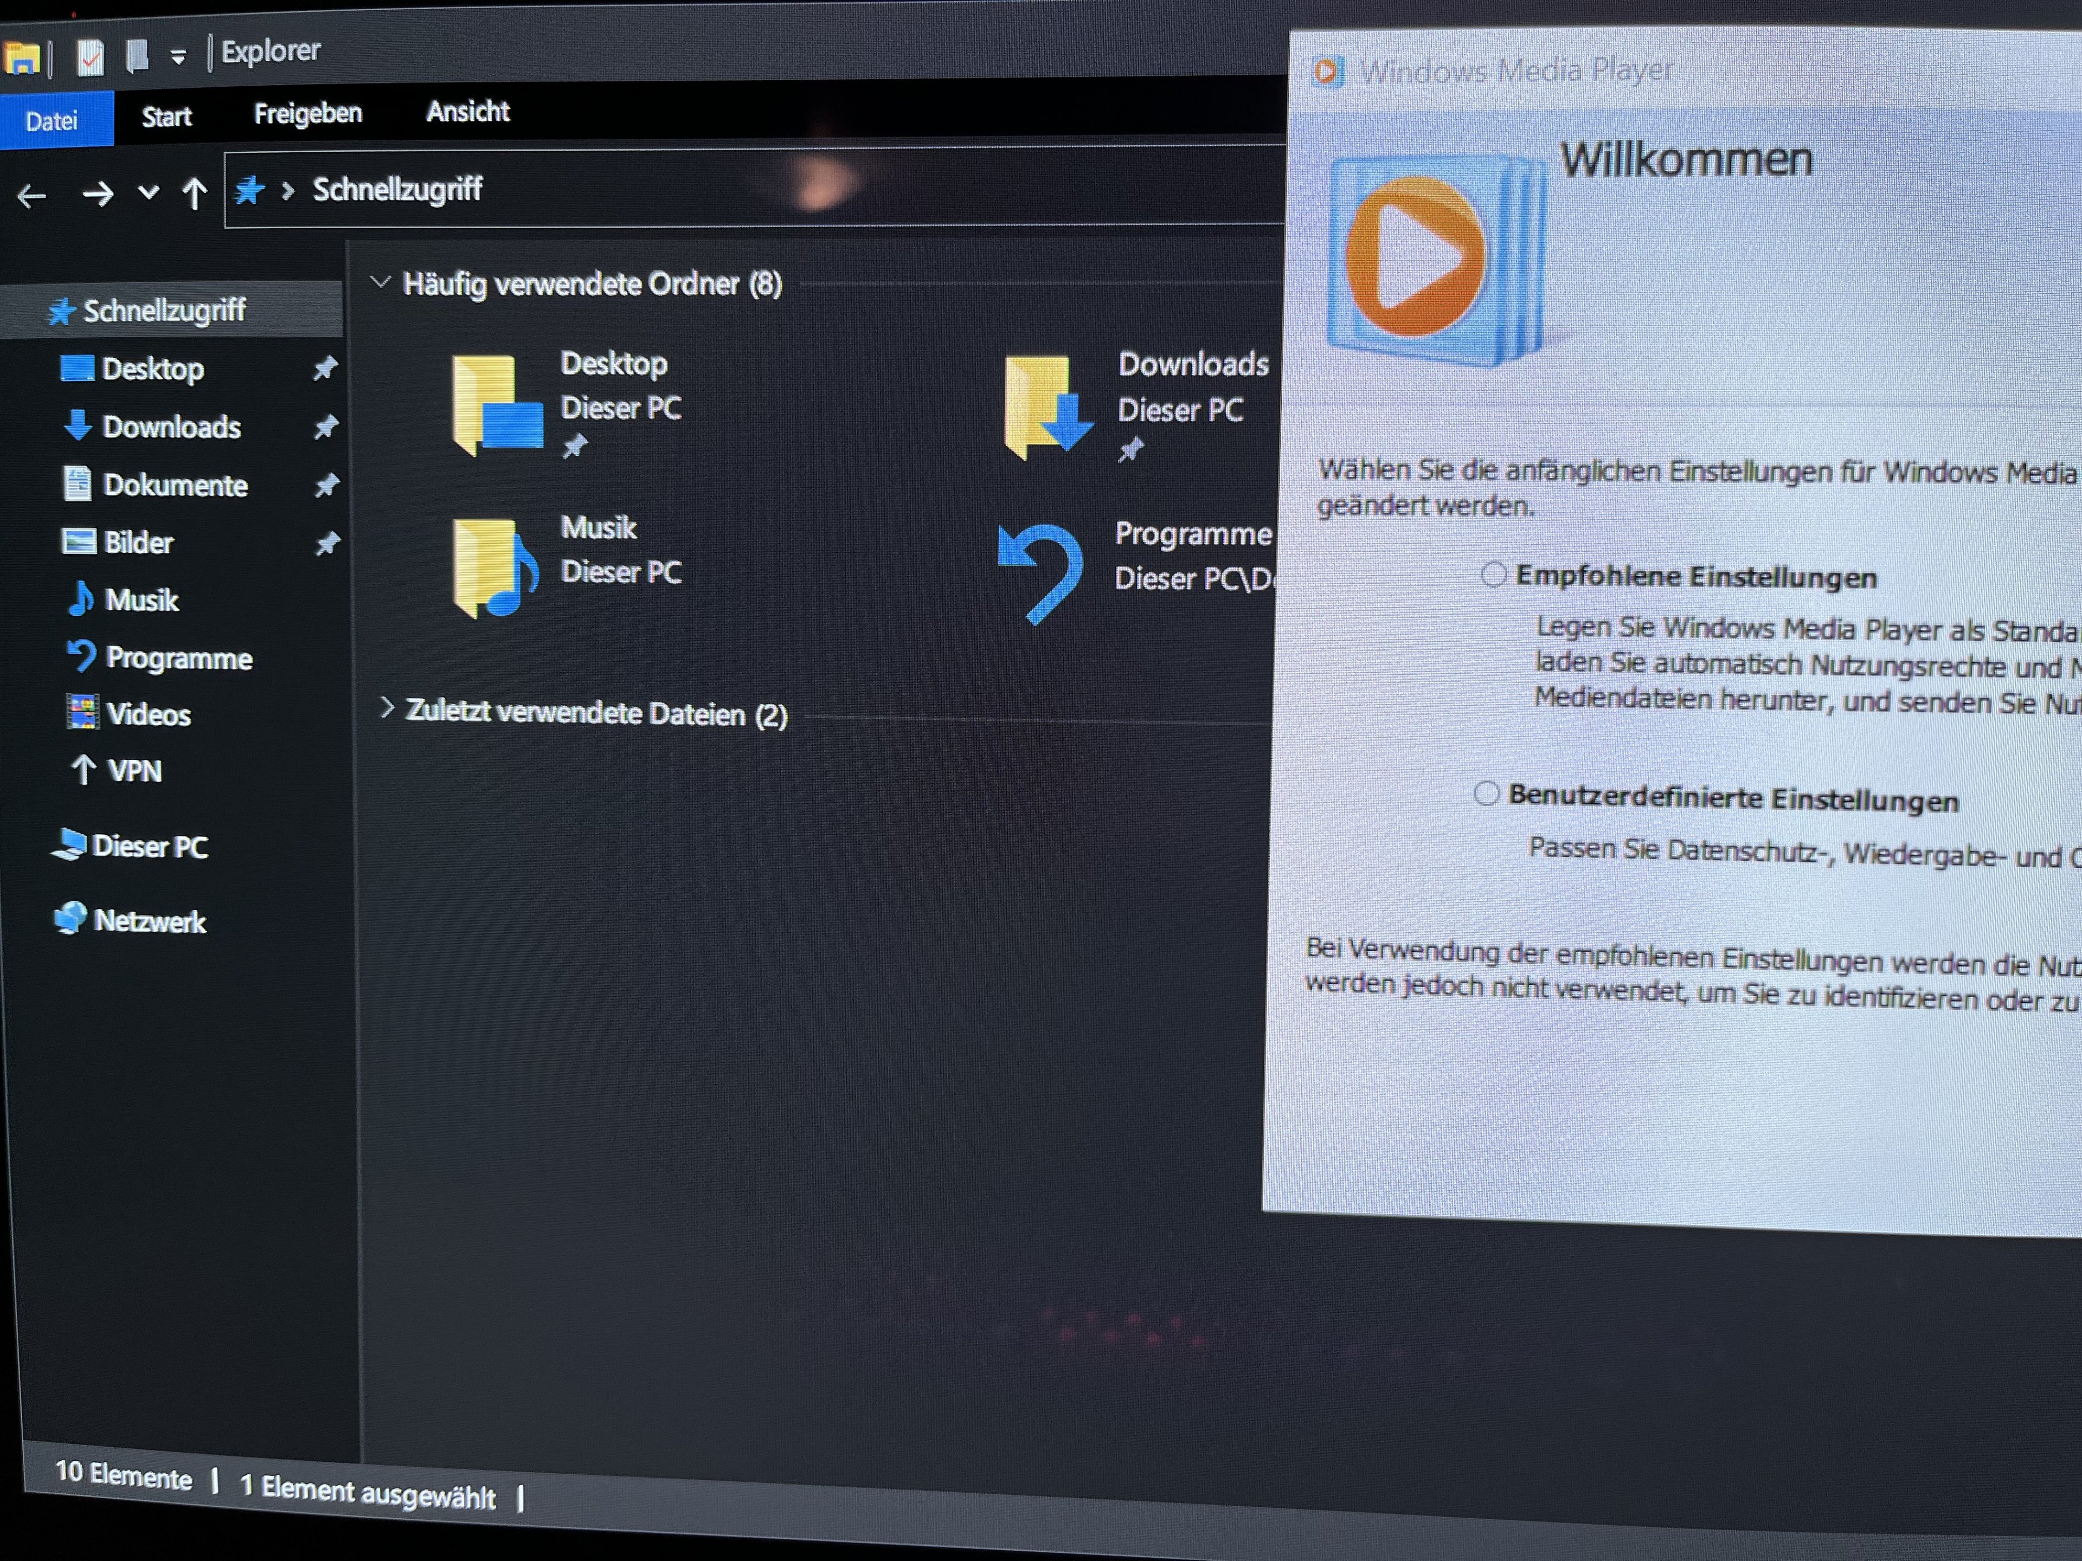2082x1561 pixels.
Task: Open quick access toolbar customize dropdown
Action: 178,57
